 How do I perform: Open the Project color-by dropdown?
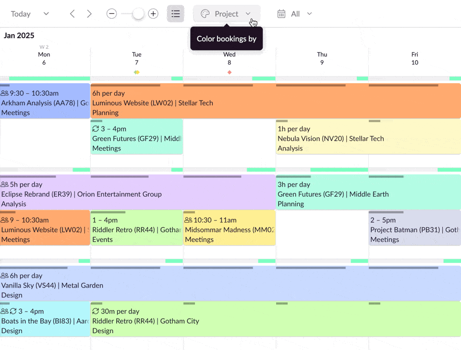click(x=227, y=13)
